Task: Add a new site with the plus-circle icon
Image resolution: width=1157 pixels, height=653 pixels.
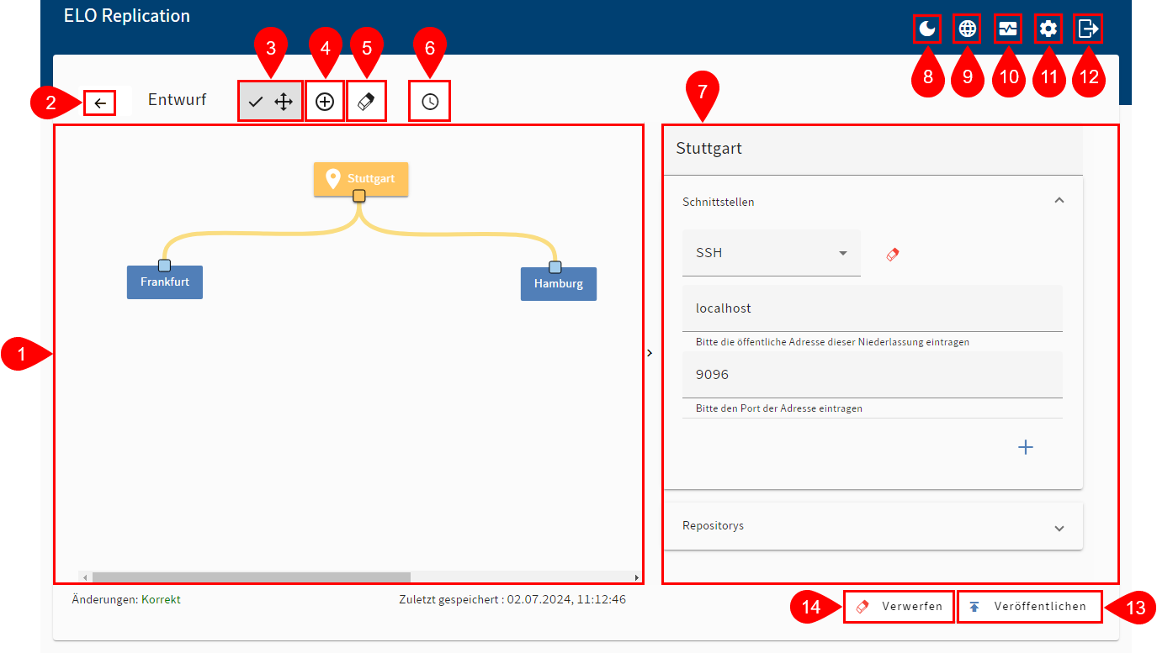Action: point(325,102)
